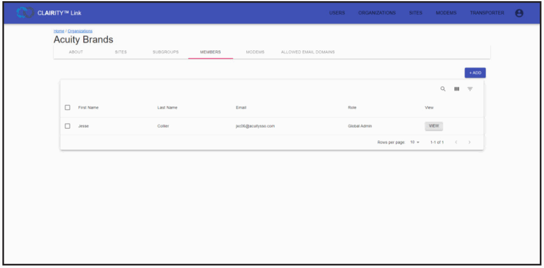Toggle the select-all header checkbox
Image resolution: width=544 pixels, height=268 pixels.
(68, 107)
